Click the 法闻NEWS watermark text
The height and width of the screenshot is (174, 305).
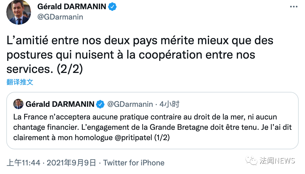point(277,161)
